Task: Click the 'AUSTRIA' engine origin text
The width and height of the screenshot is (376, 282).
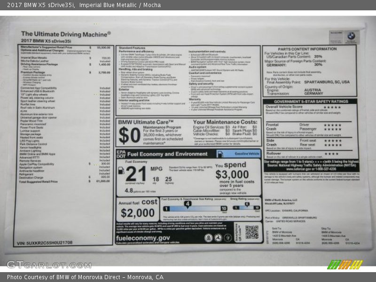Action: point(313,90)
